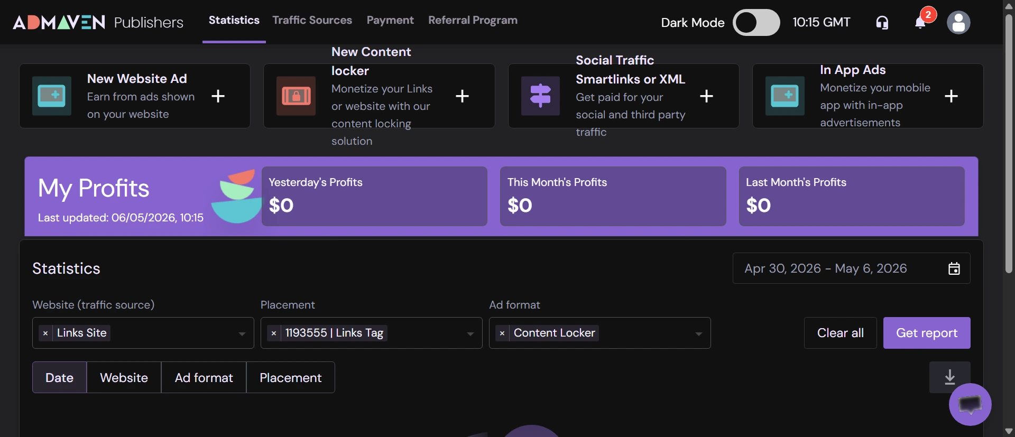Expand the Ad format dropdown arrow

coord(699,333)
